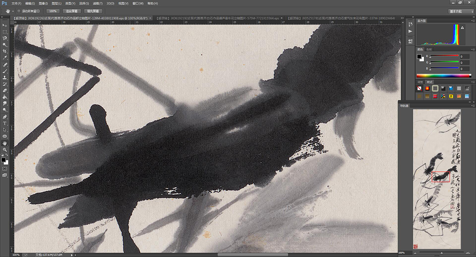476x257 pixels.
Task: Close the JXD6192263 document tab
Action: (150, 18)
